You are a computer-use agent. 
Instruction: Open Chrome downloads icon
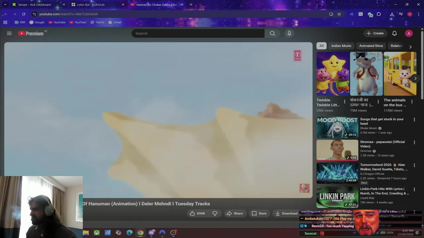pos(392,14)
